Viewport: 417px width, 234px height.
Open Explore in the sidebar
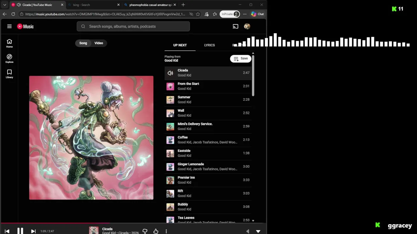[9, 58]
